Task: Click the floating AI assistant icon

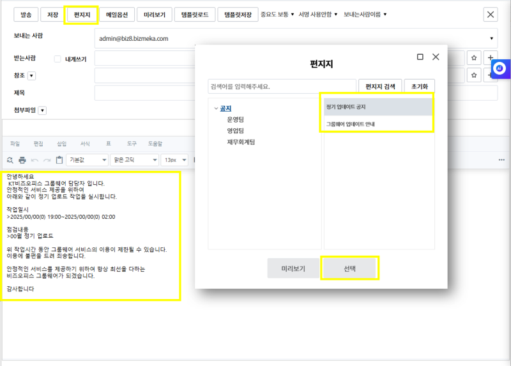Action: (500, 69)
